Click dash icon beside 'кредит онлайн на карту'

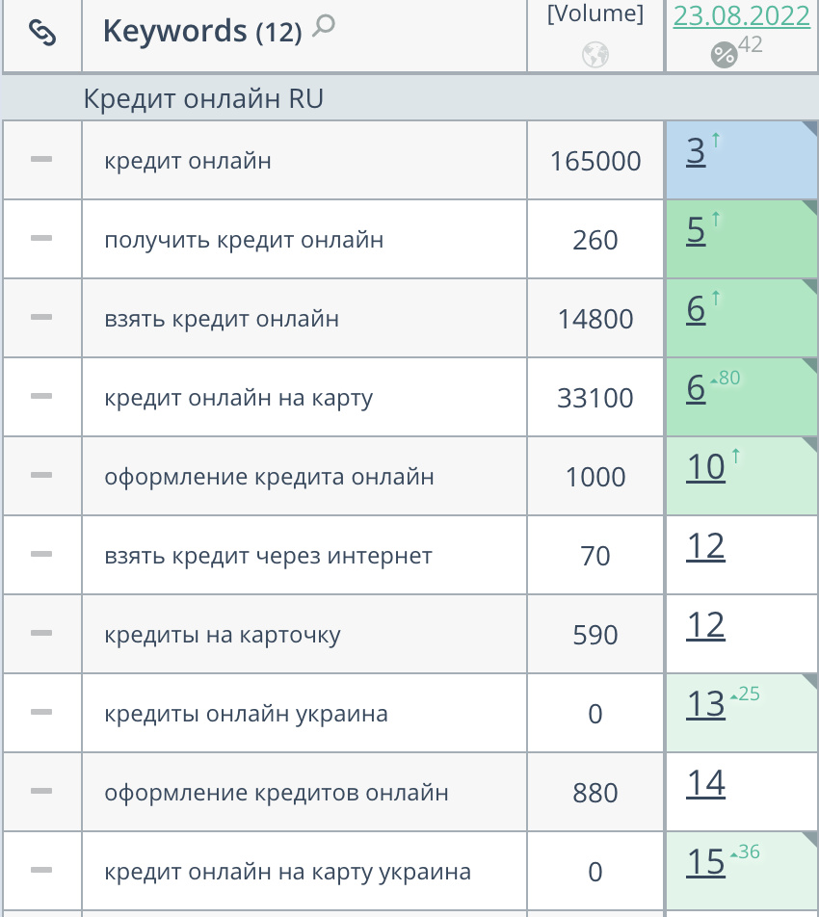pyautogui.click(x=41, y=396)
